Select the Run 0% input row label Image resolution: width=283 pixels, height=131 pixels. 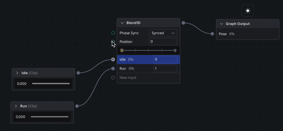coord(127,68)
